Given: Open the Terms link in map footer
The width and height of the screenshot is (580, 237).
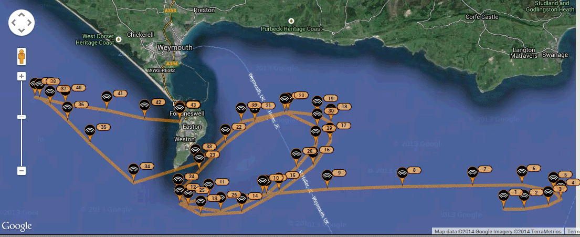Looking at the screenshot, I should (x=573, y=232).
